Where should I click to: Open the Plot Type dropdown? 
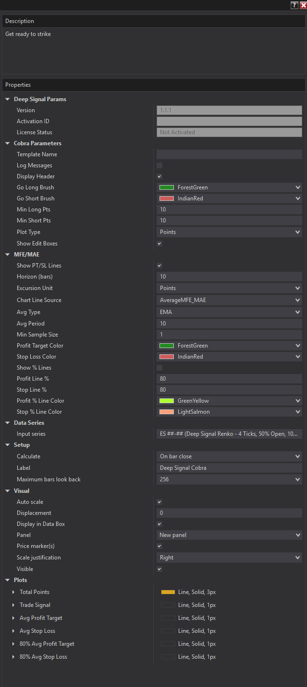pos(229,232)
